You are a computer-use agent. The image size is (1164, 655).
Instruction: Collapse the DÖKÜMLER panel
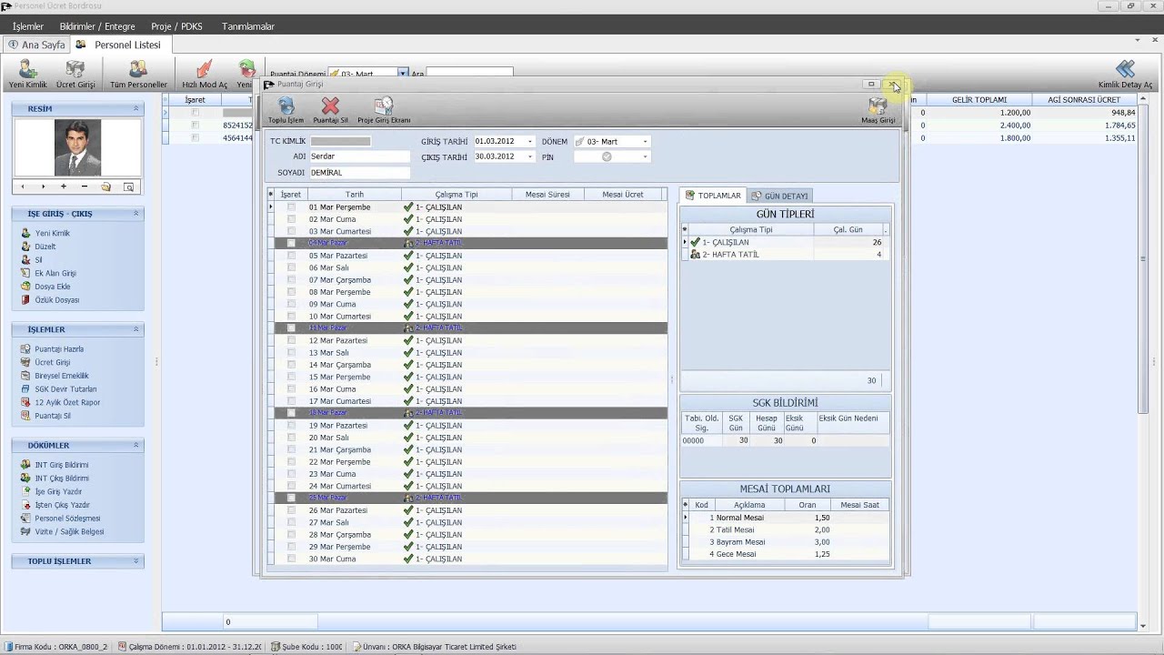(x=136, y=446)
